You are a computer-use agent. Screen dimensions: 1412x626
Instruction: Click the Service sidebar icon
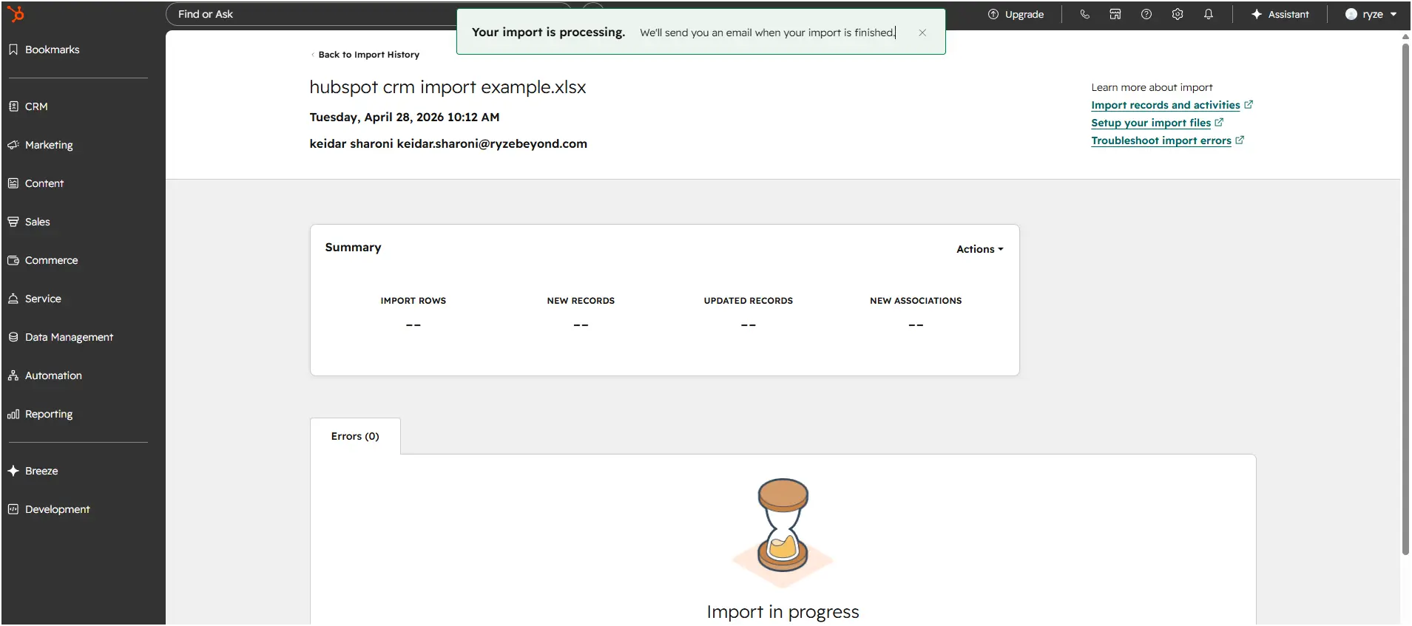tap(13, 299)
